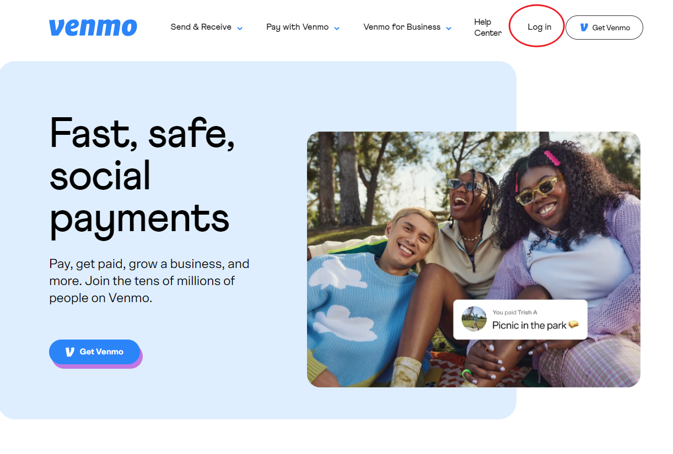Viewport: 673px width, 454px height.
Task: Click the "You paid Trish A" text
Action: pyautogui.click(x=515, y=313)
